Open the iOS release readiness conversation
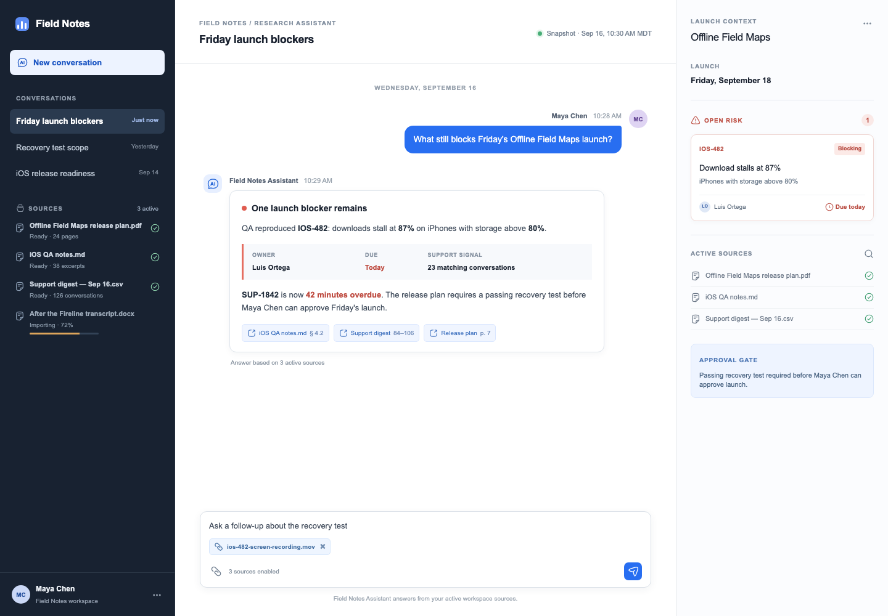This screenshot has width=888, height=616. (87, 173)
